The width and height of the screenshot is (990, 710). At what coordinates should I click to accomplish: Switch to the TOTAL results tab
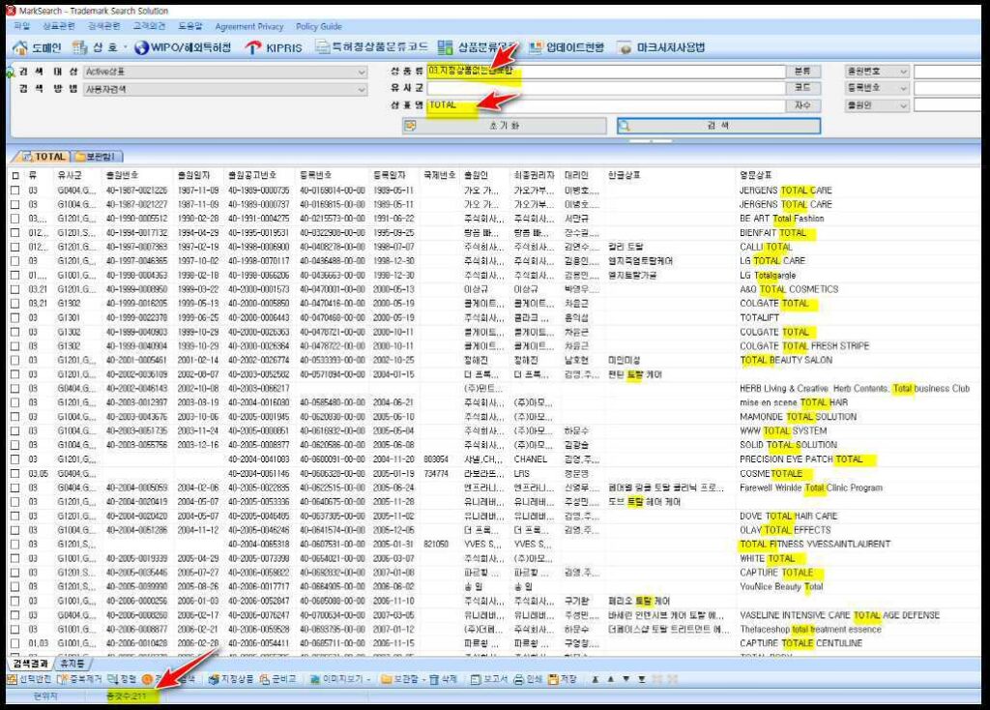pos(44,156)
